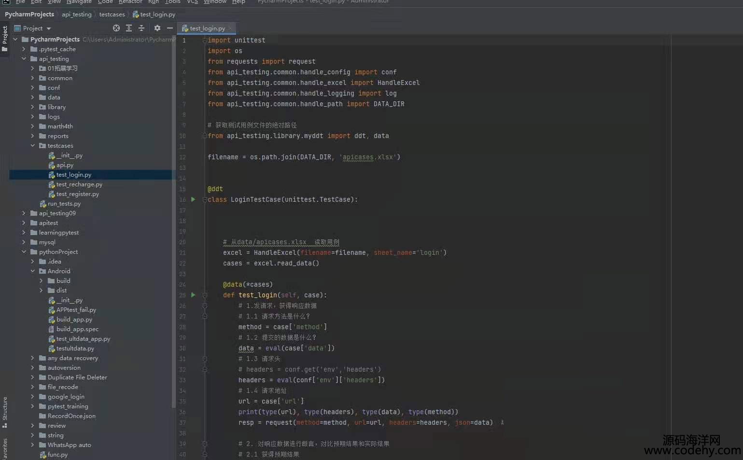Select the WhatsApp auto folder
The height and width of the screenshot is (460, 743).
click(x=69, y=445)
